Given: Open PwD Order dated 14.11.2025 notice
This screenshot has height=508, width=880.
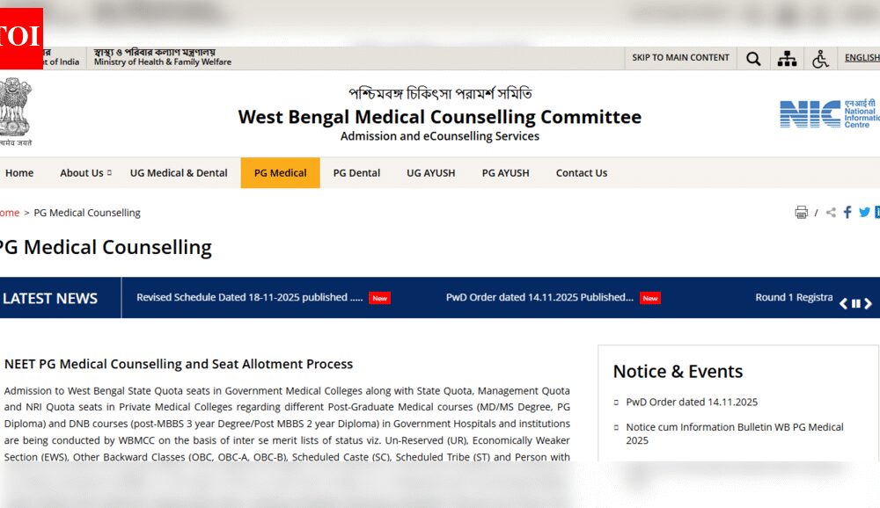Looking at the screenshot, I should [692, 403].
